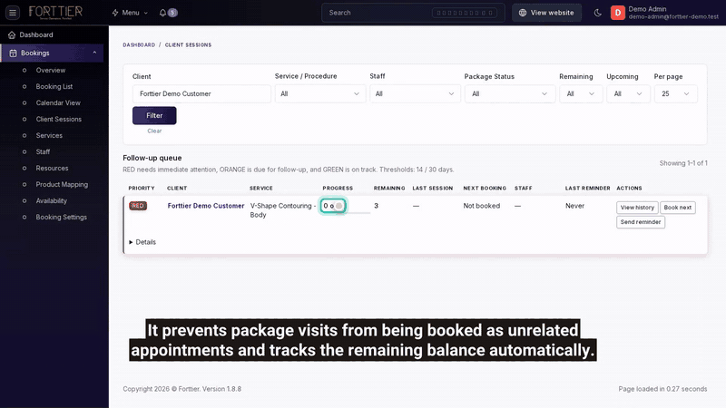Open Staff in the sidebar
This screenshot has height=408, width=726.
[43, 151]
